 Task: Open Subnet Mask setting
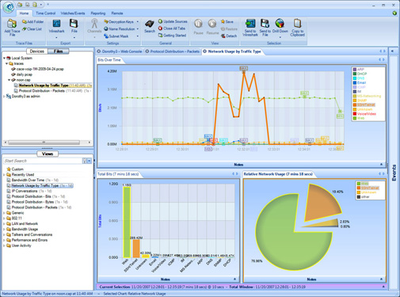[121, 36]
